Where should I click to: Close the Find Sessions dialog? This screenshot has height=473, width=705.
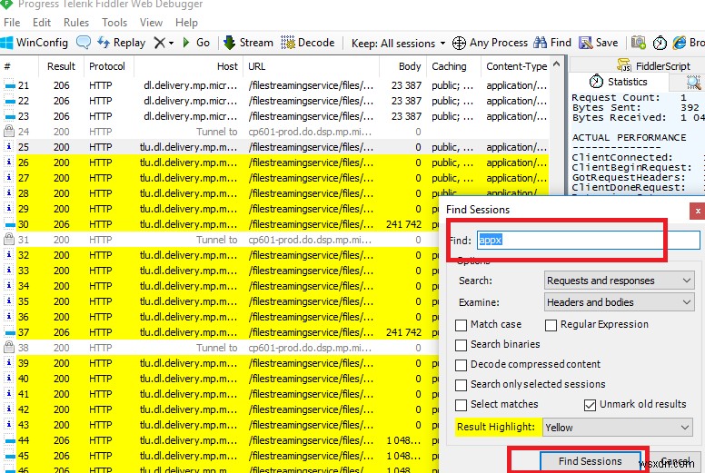coord(698,211)
